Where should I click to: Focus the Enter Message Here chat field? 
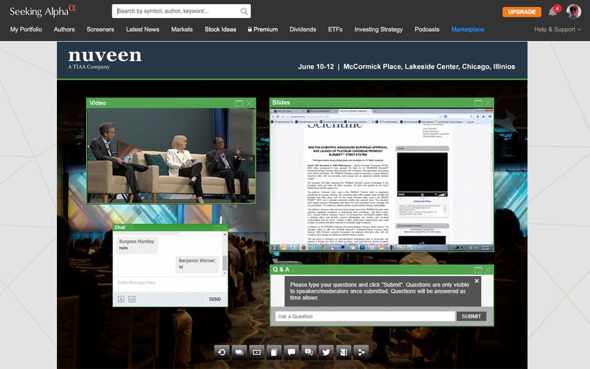pos(170,282)
